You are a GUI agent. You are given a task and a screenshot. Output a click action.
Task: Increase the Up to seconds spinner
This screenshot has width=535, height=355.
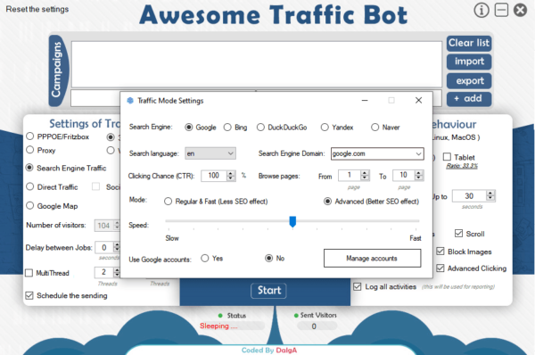pyautogui.click(x=490, y=194)
